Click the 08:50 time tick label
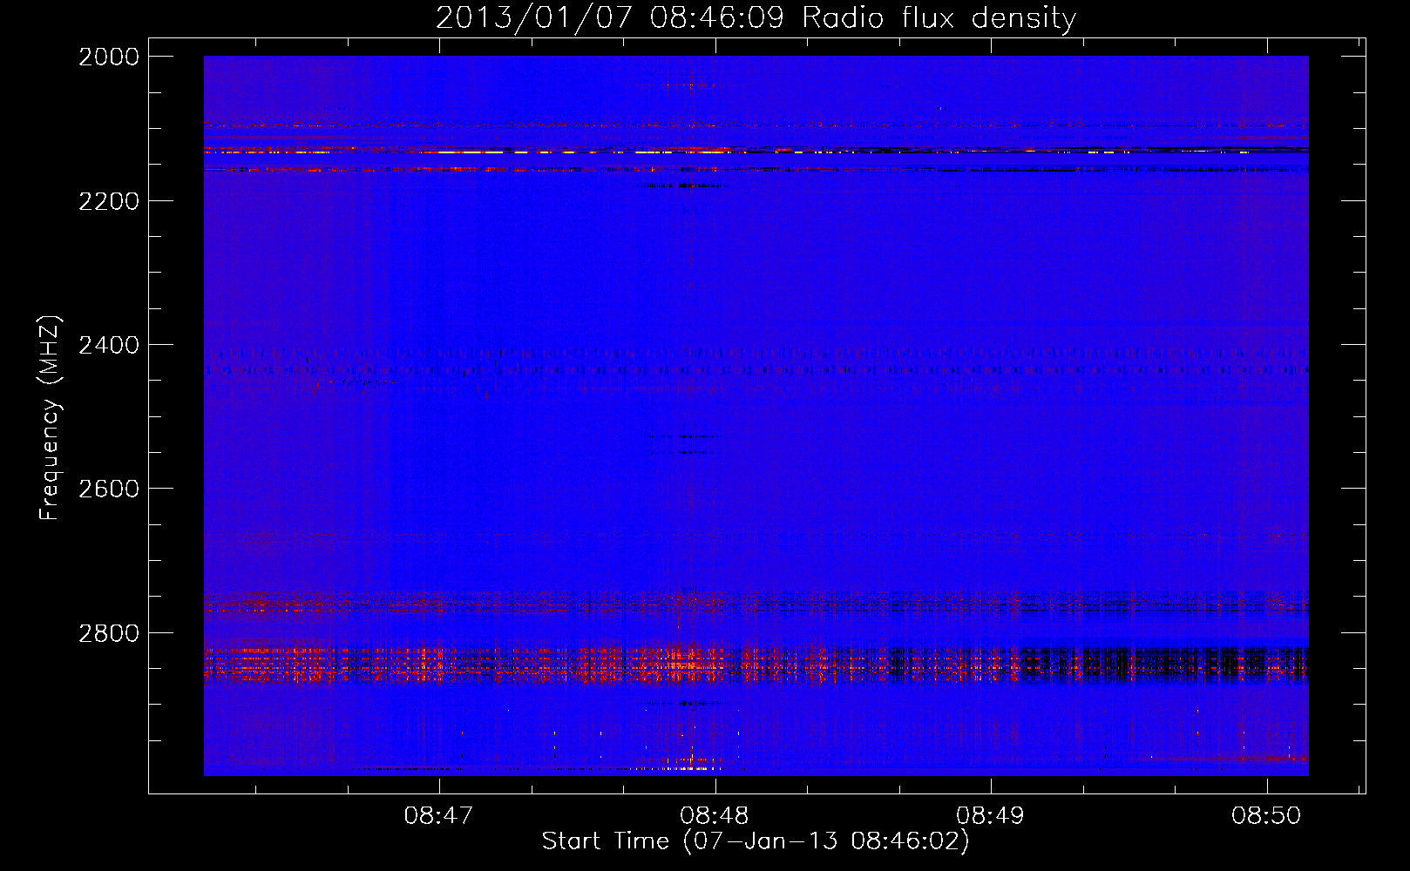Viewport: 1410px width, 871px height. tap(1266, 816)
